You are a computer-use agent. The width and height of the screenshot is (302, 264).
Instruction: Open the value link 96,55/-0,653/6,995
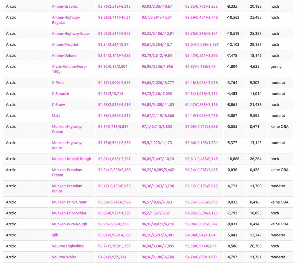(201, 202)
